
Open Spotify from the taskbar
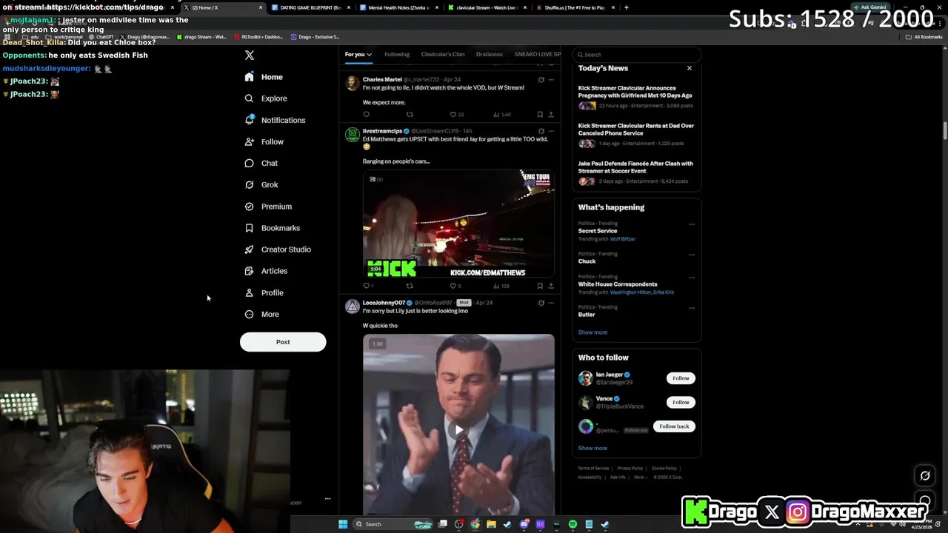click(573, 524)
